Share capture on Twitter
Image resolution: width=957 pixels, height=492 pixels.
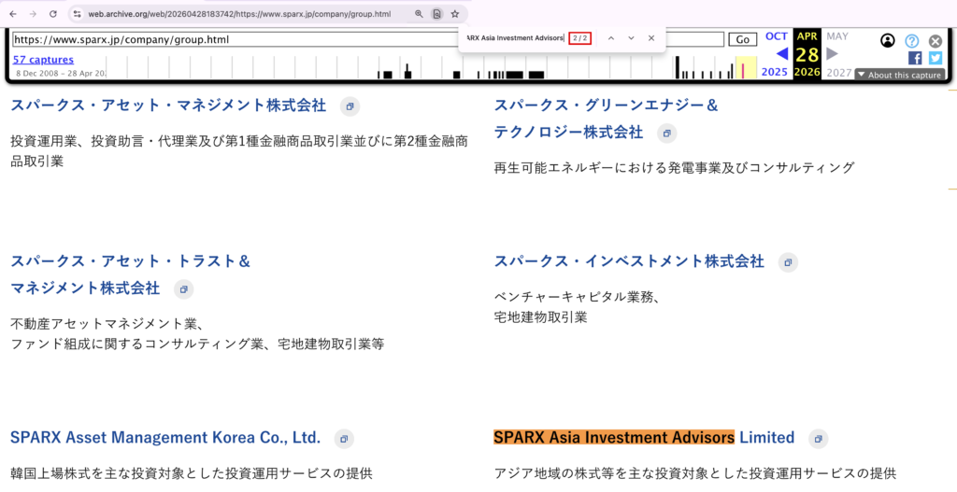coord(936,58)
